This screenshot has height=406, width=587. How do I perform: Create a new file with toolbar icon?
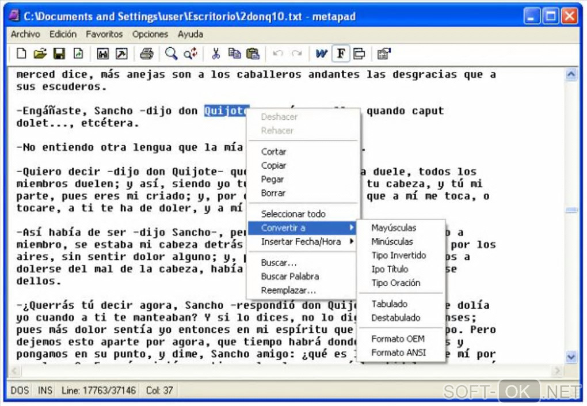[21, 54]
